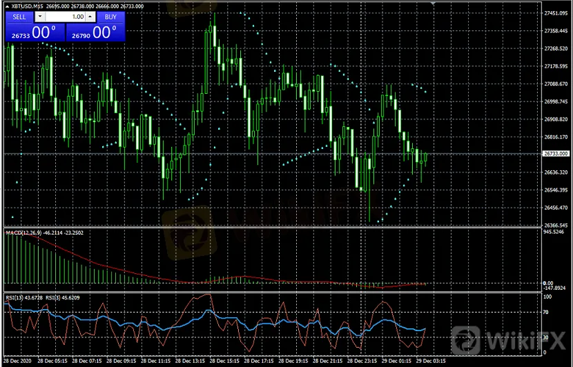This screenshot has height=367, width=573.
Task: Click the 28 Dec 09:15 time label
Action: click(121, 361)
